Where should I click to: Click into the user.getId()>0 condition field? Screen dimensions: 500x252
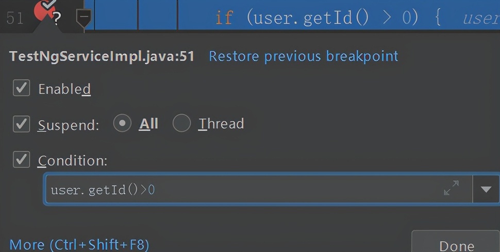[258, 189]
